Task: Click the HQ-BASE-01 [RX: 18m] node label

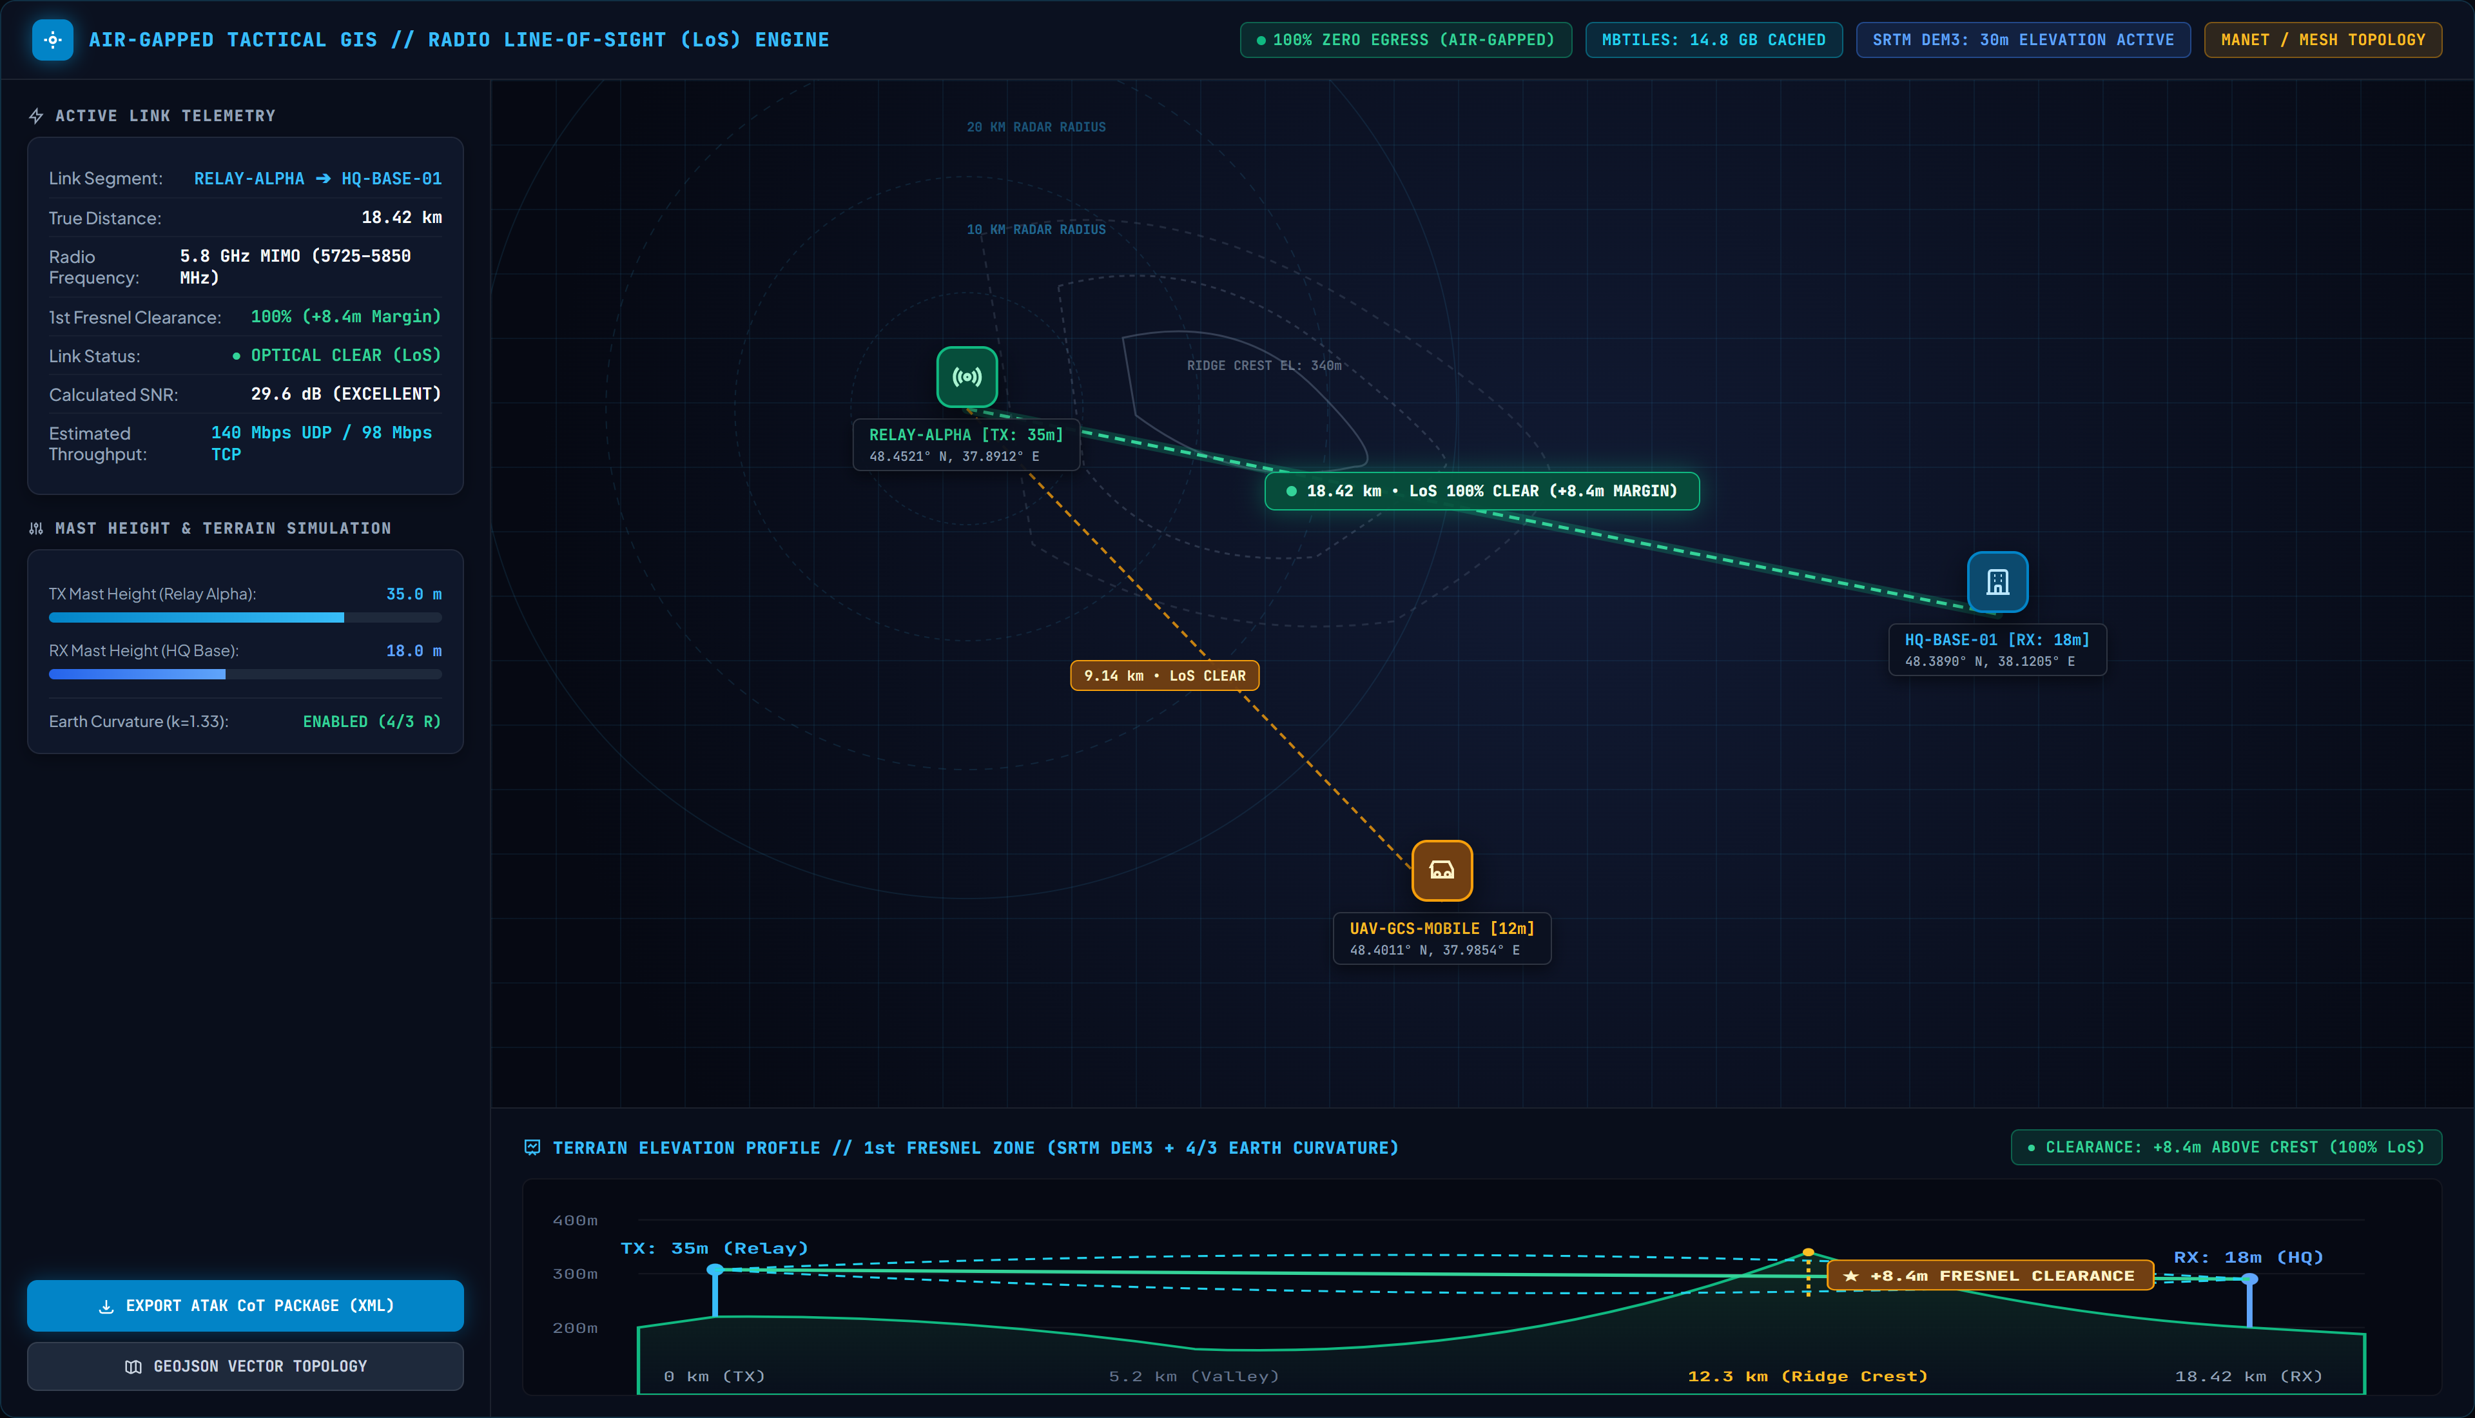Action: tap(1997, 650)
